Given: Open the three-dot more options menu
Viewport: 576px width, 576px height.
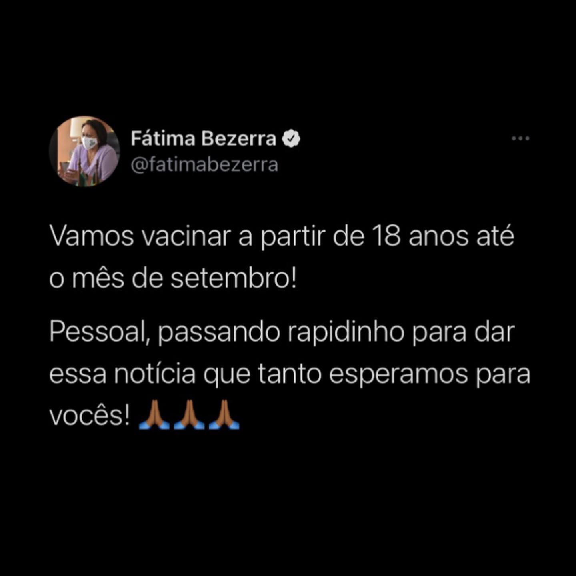Looking at the screenshot, I should click(520, 138).
